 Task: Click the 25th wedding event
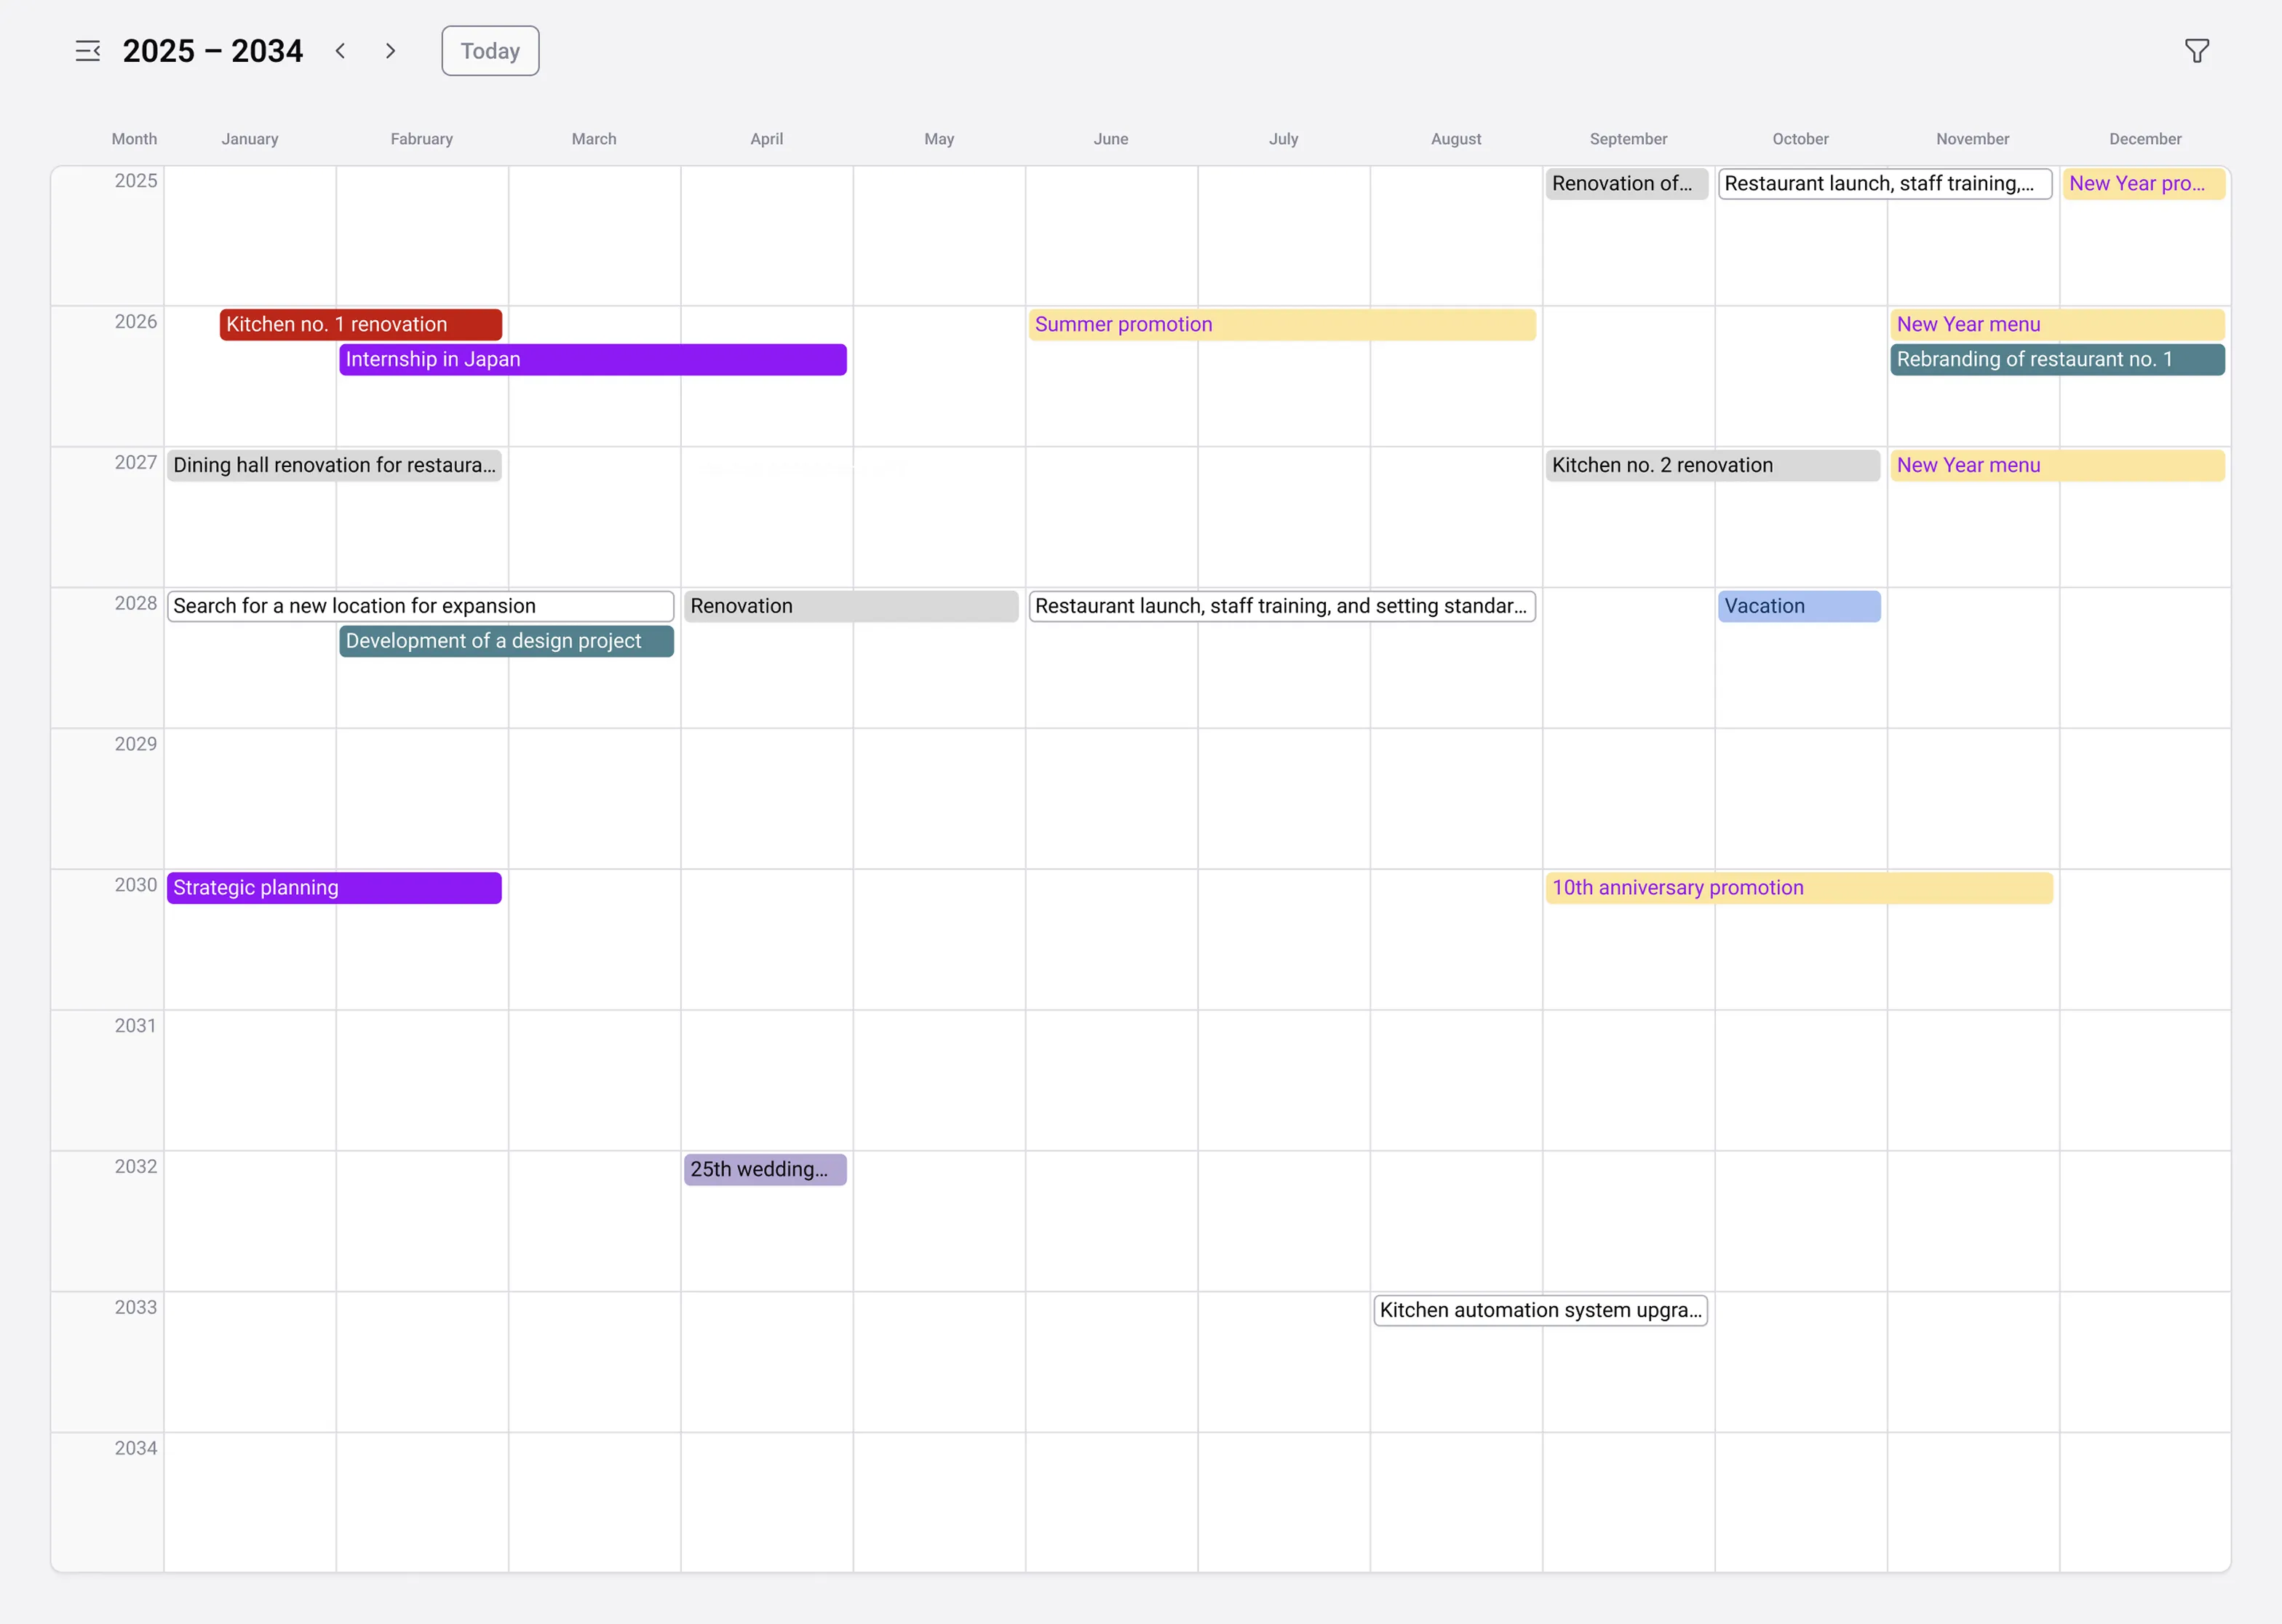tap(765, 1169)
